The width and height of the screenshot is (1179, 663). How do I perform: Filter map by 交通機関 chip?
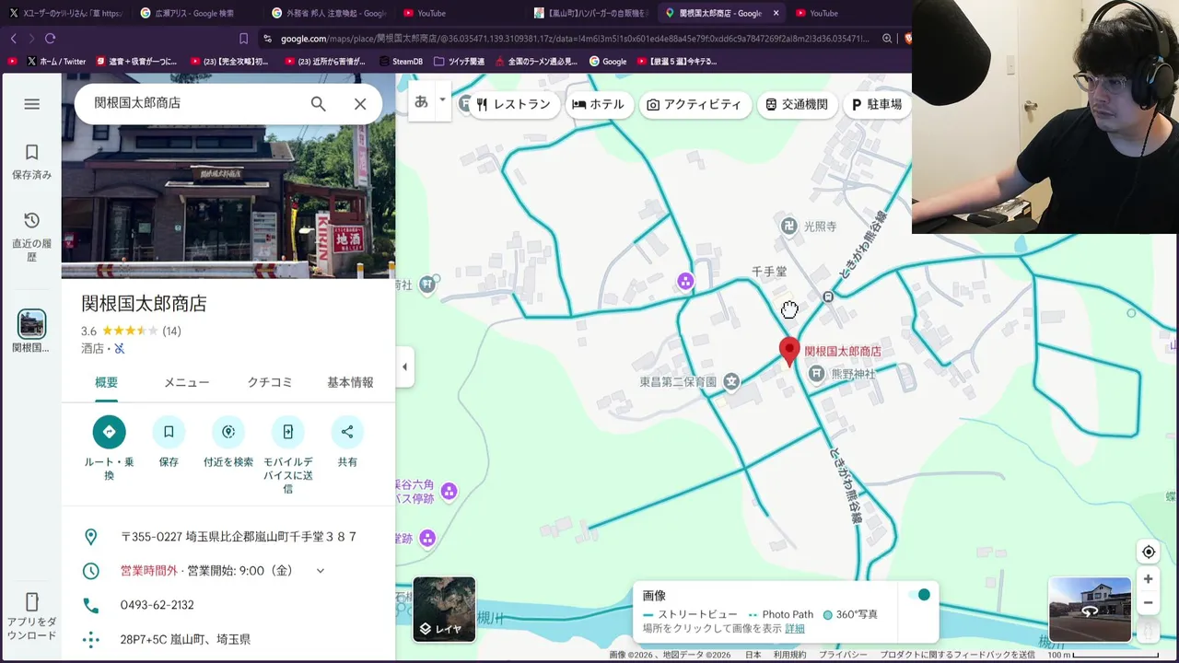(797, 105)
